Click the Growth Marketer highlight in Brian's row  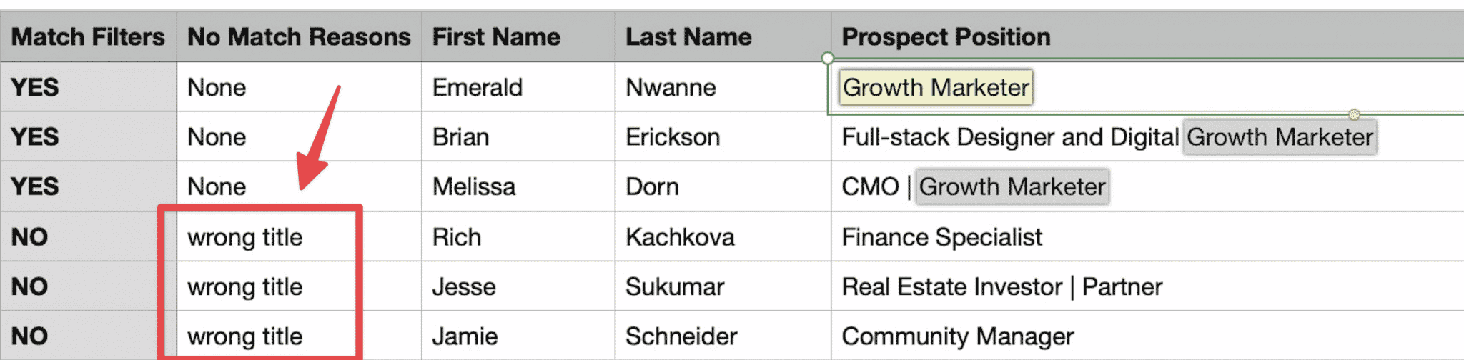click(1280, 136)
